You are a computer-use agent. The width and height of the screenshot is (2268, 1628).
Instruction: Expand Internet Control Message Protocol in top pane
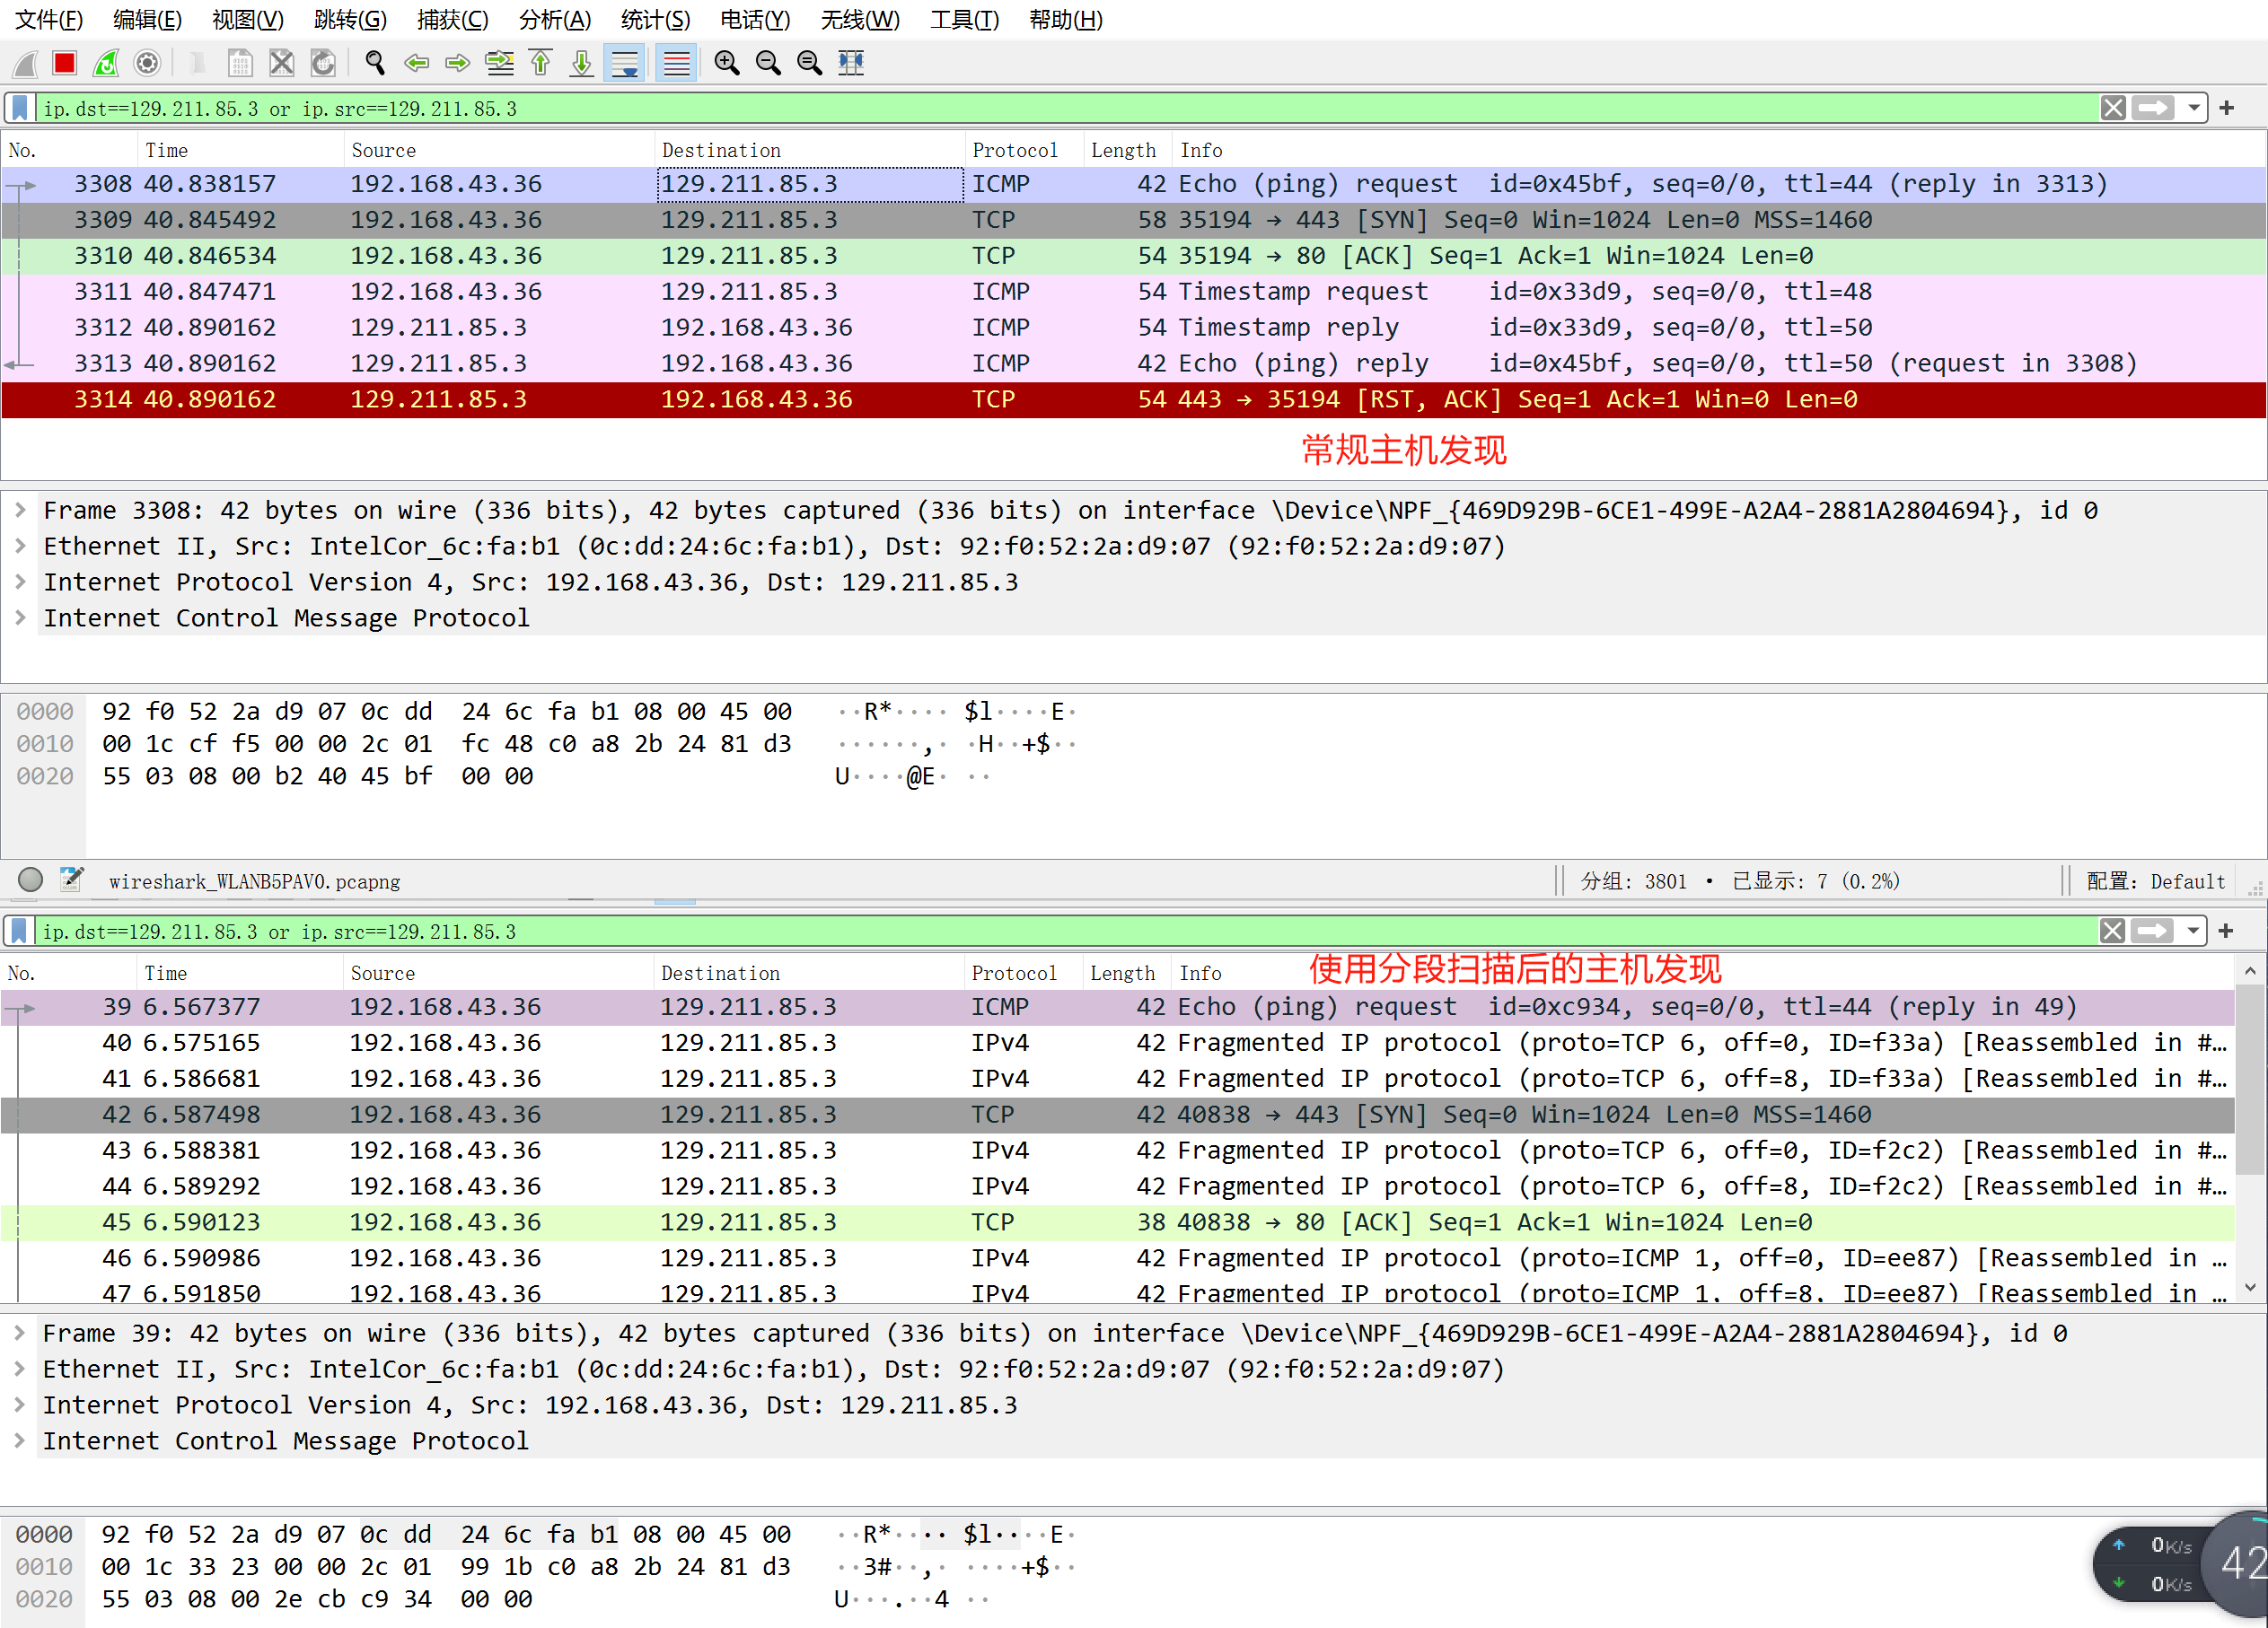coord(20,618)
